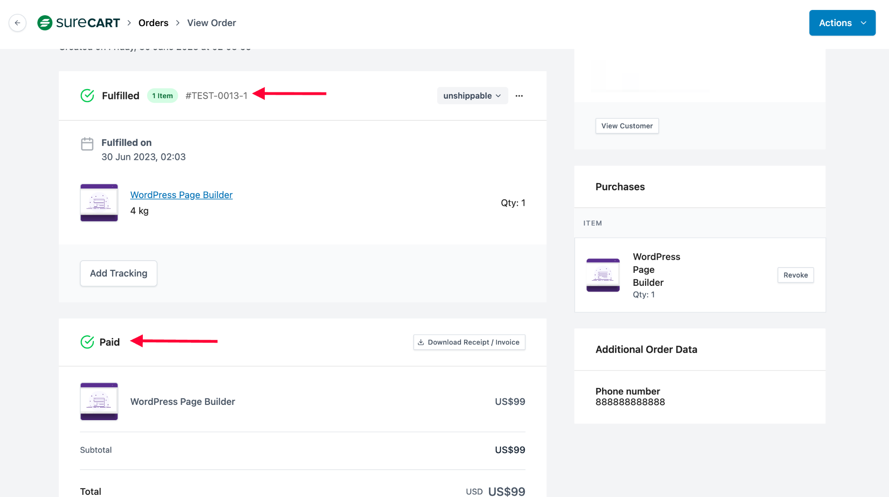Click the View Order breadcrumb label
This screenshot has width=889, height=497.
pos(211,23)
